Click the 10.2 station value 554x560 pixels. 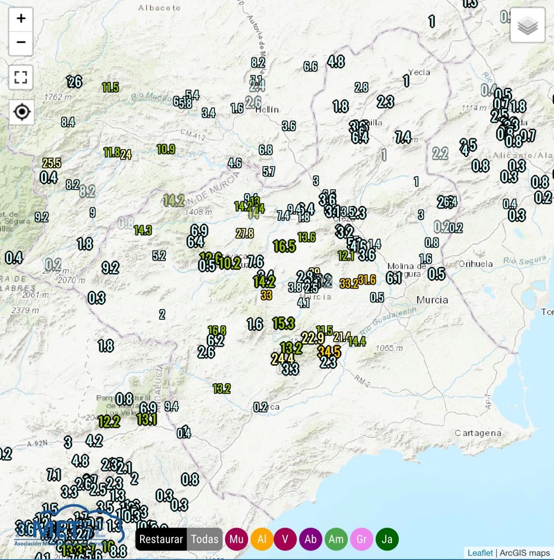point(230,264)
